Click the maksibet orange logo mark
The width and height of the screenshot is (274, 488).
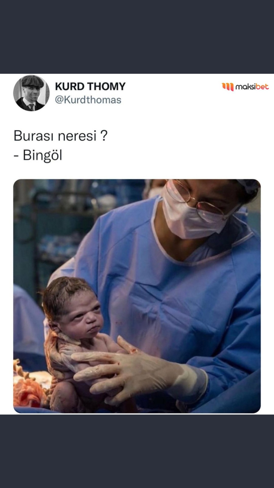228,87
